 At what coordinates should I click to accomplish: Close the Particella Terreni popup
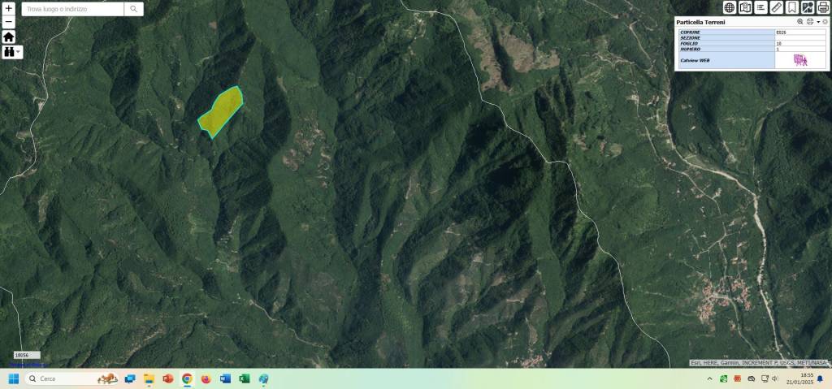825,22
